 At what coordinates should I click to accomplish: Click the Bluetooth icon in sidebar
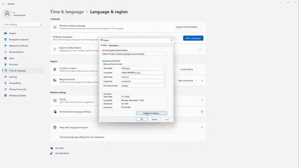click(x=6, y=39)
